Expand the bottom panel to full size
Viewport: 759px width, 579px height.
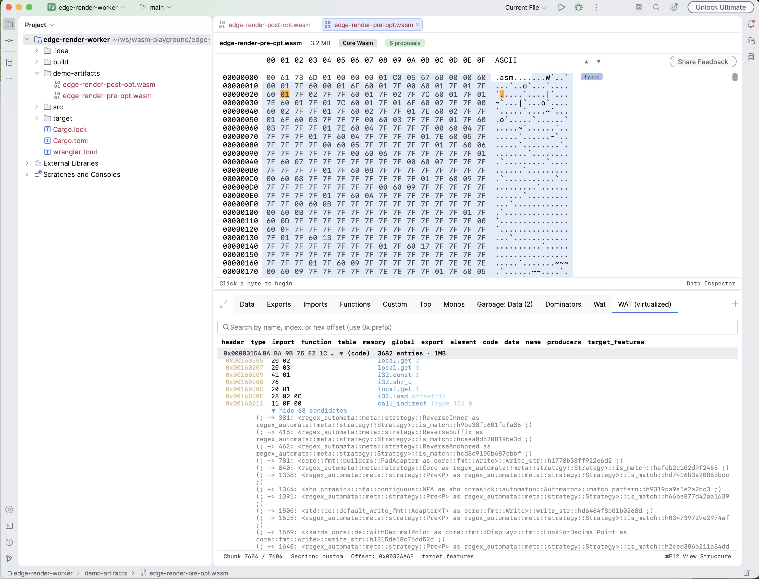point(224,304)
